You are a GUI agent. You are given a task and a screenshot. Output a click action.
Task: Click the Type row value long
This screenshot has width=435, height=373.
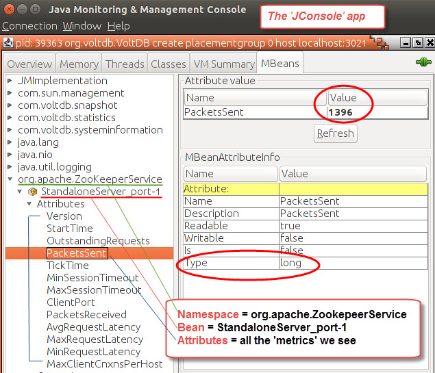click(x=353, y=263)
